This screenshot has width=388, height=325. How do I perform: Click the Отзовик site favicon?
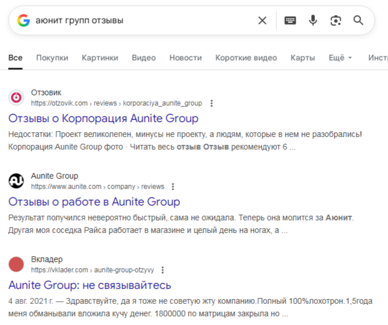(x=17, y=98)
